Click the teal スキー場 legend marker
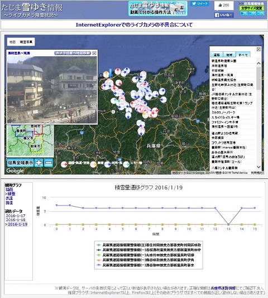268x298 pixels. point(126,164)
